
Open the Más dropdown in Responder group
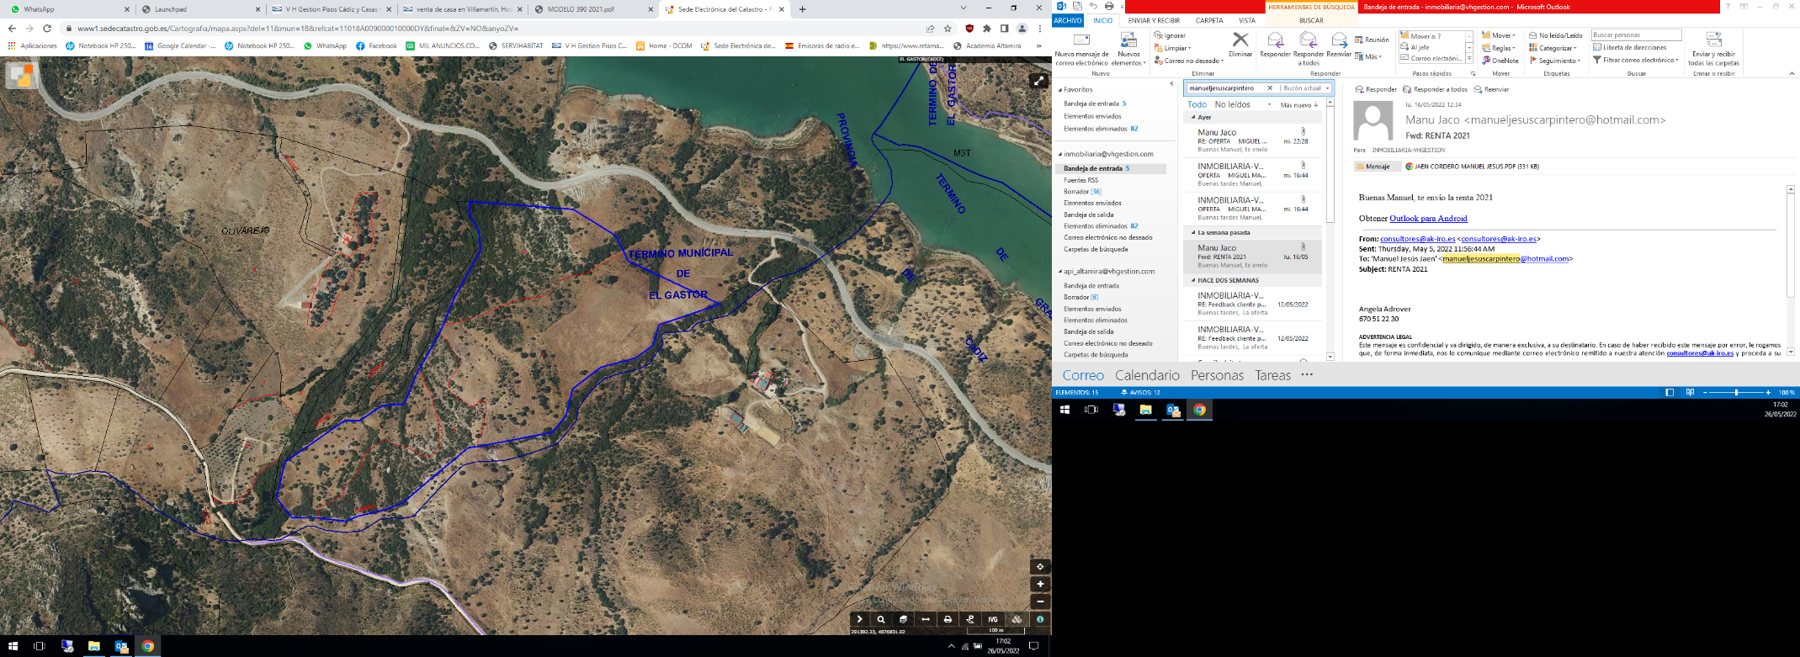[1368, 56]
